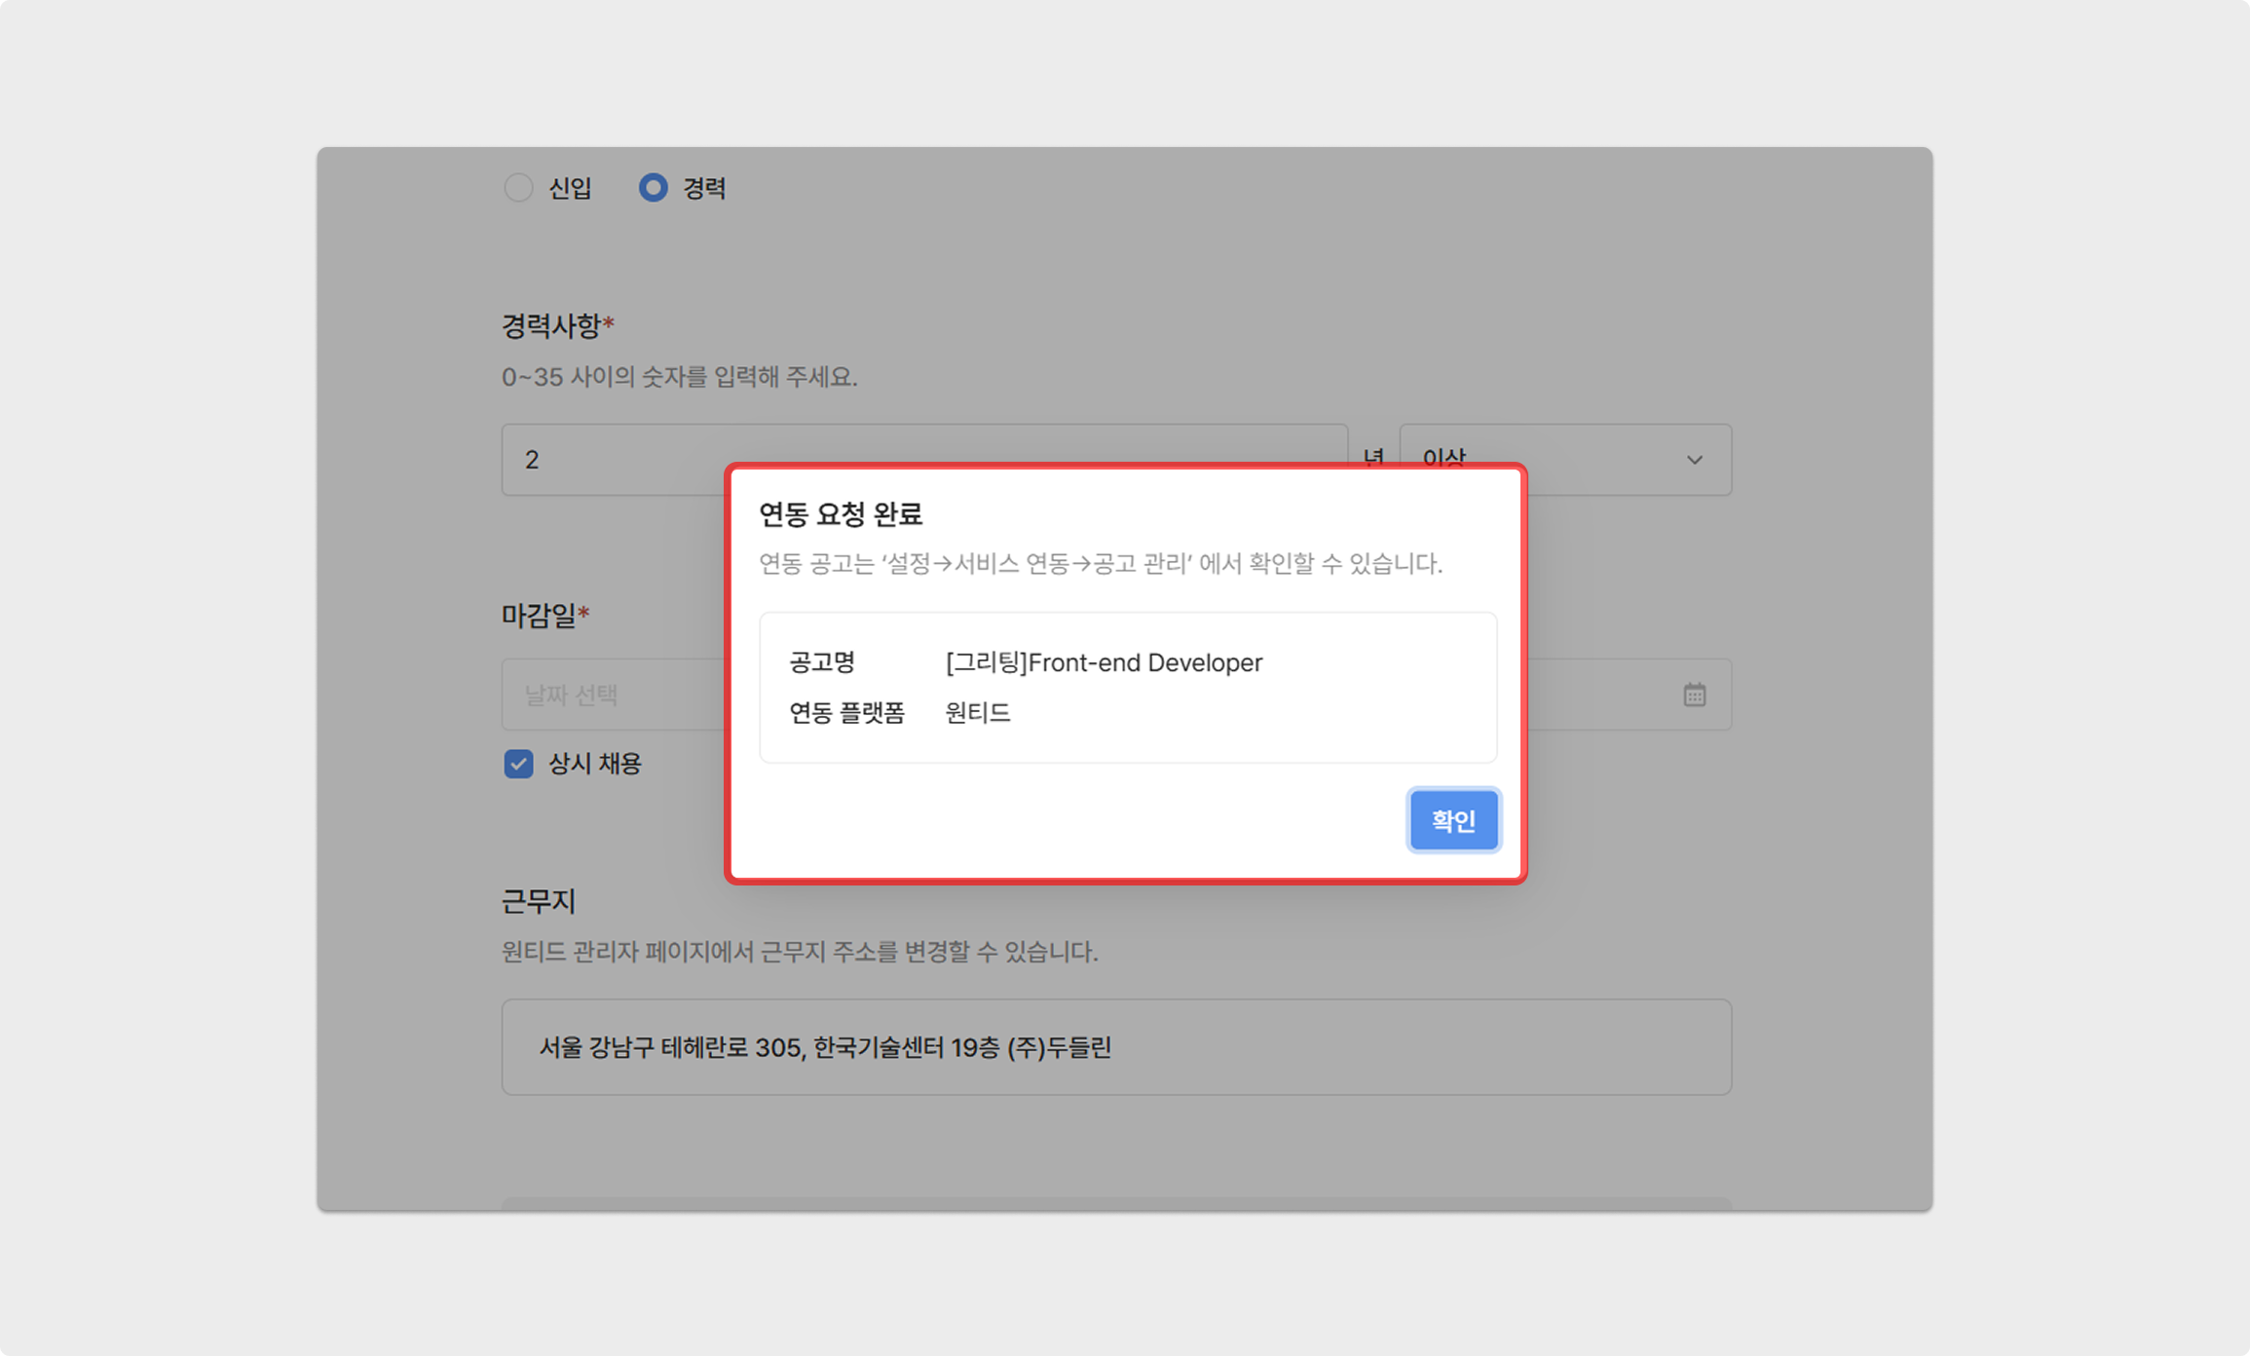Click the 공고명 label in dialog
The width and height of the screenshot is (2250, 1356).
pos(821,662)
